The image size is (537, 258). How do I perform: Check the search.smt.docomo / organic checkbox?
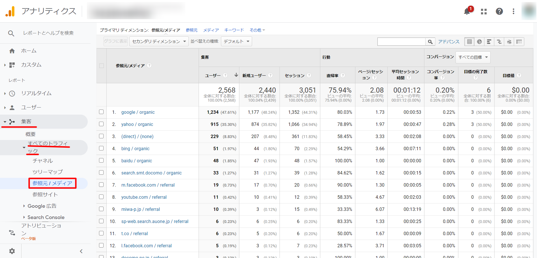[101, 172]
